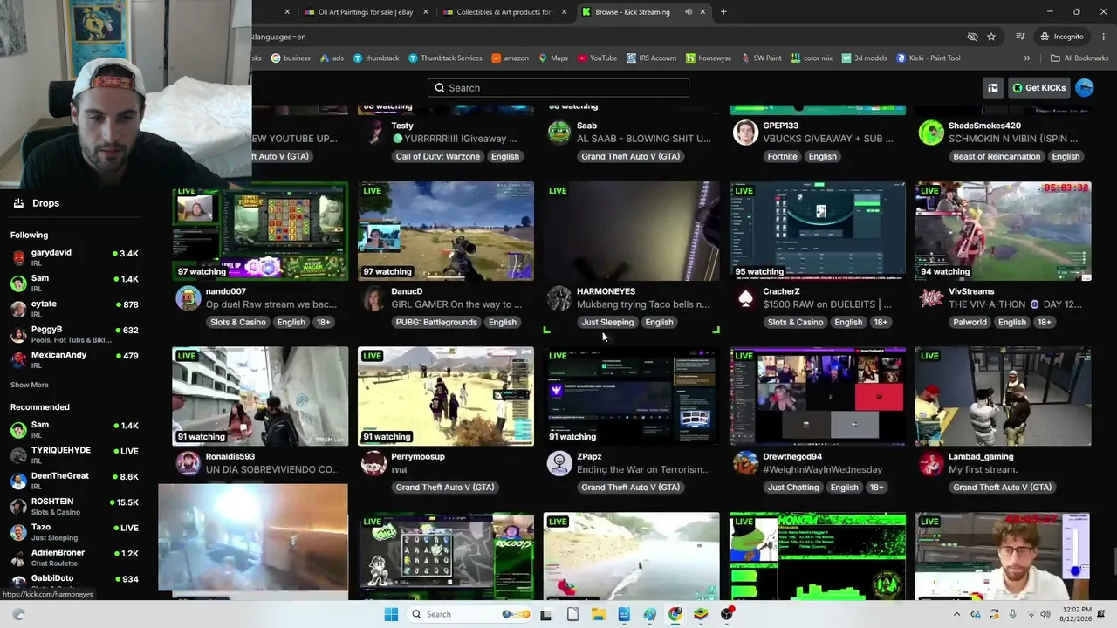
Task: Click CracherZ's channel avatar
Action: click(745, 298)
